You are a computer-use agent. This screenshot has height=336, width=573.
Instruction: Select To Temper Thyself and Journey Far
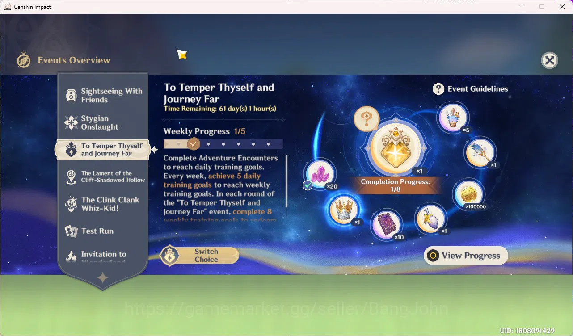[x=103, y=150]
